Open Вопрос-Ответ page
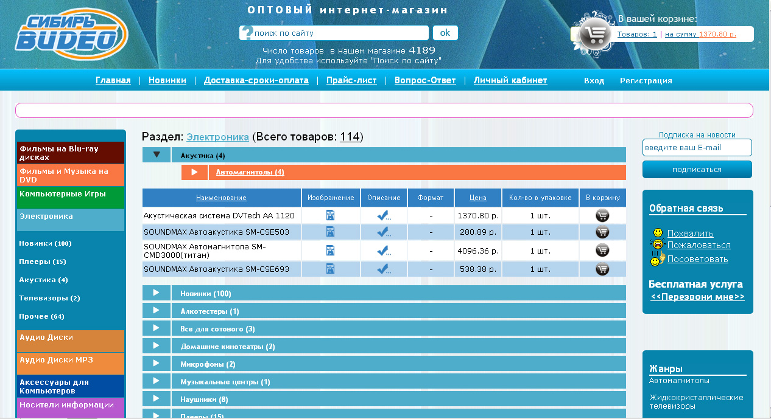This screenshot has height=419, width=771. click(425, 80)
